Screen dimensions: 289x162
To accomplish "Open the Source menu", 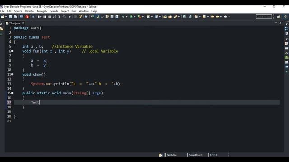I will 18,11.
